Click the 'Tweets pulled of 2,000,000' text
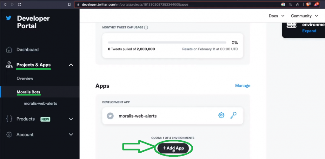This screenshot has height=159, width=325. pyautogui.click(x=131, y=49)
